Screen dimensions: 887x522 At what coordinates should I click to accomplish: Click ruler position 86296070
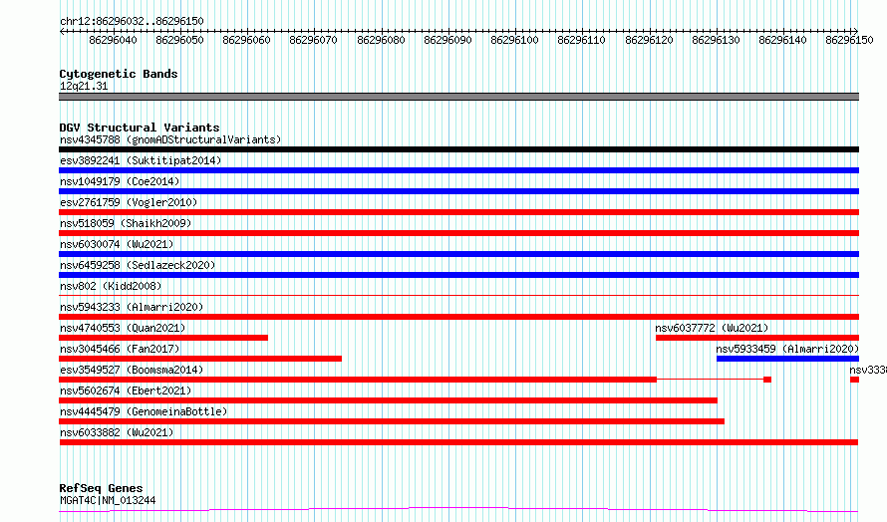pyautogui.click(x=313, y=40)
